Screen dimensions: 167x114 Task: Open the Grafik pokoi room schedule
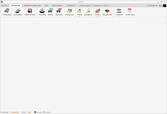click(6, 12)
